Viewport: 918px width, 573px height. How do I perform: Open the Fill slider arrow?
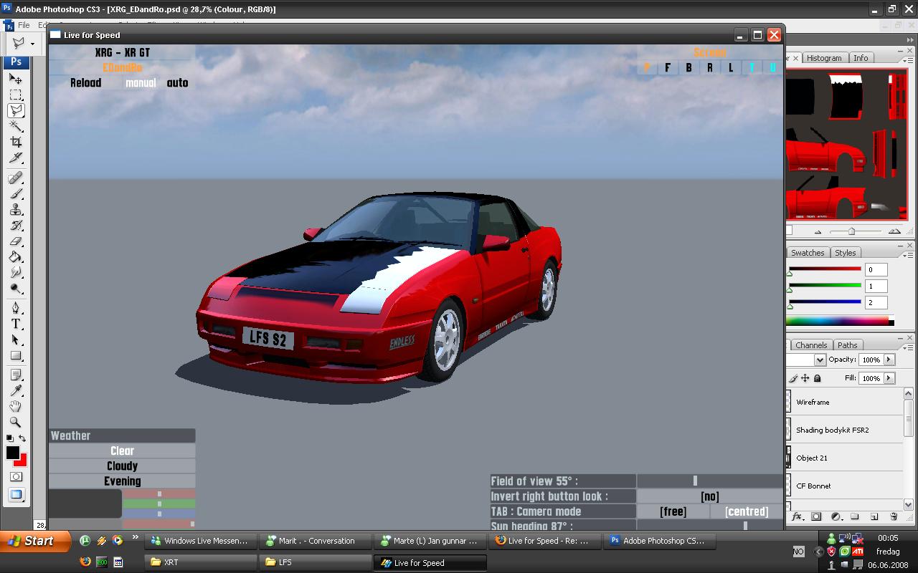click(x=889, y=378)
